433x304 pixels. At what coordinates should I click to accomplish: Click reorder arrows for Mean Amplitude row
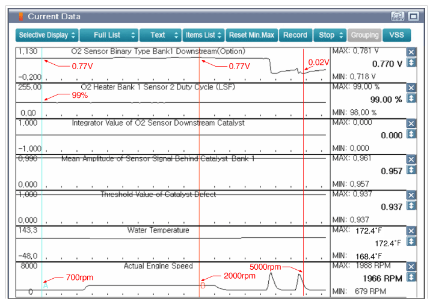tap(411, 170)
